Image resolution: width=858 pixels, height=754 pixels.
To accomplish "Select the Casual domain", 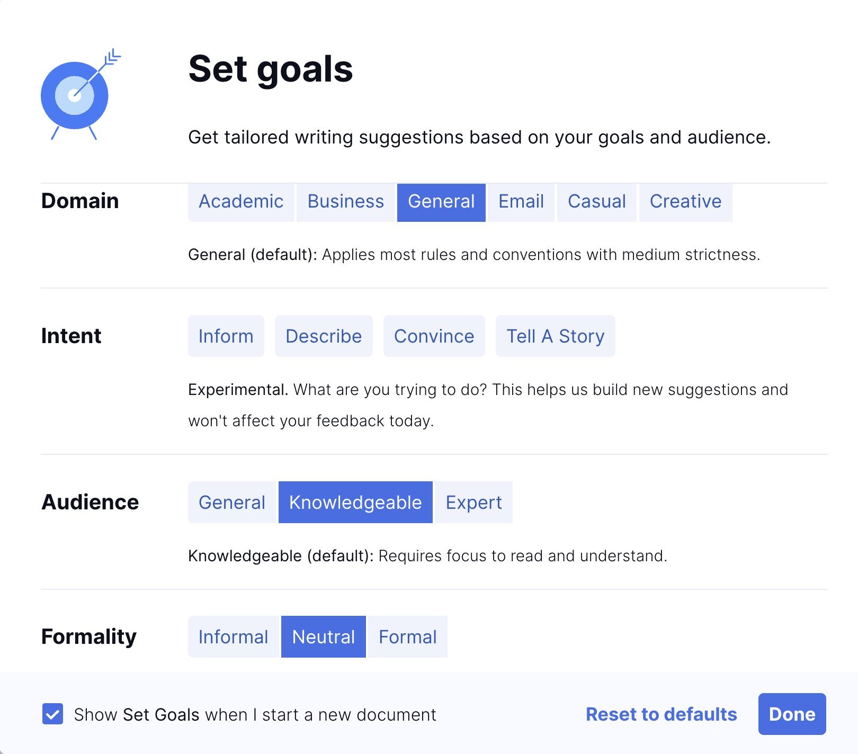I will [596, 202].
